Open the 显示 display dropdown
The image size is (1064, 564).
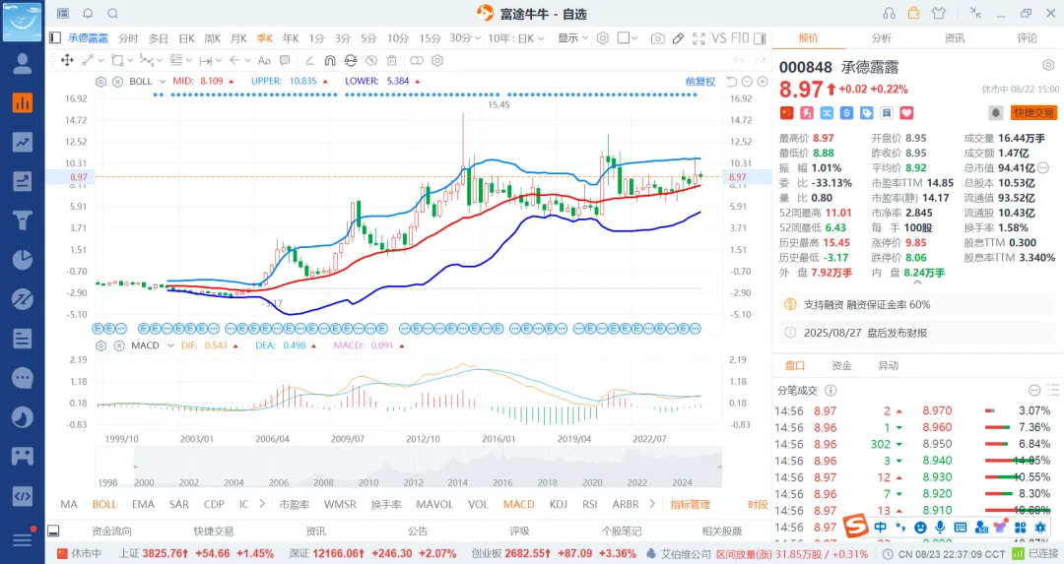[572, 38]
